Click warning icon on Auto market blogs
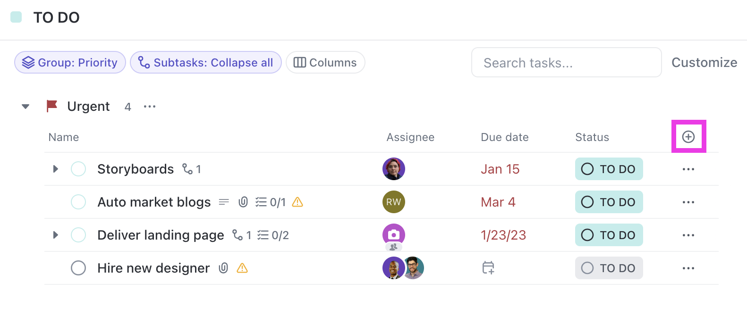Viewport: 747px width, 316px height. click(297, 202)
